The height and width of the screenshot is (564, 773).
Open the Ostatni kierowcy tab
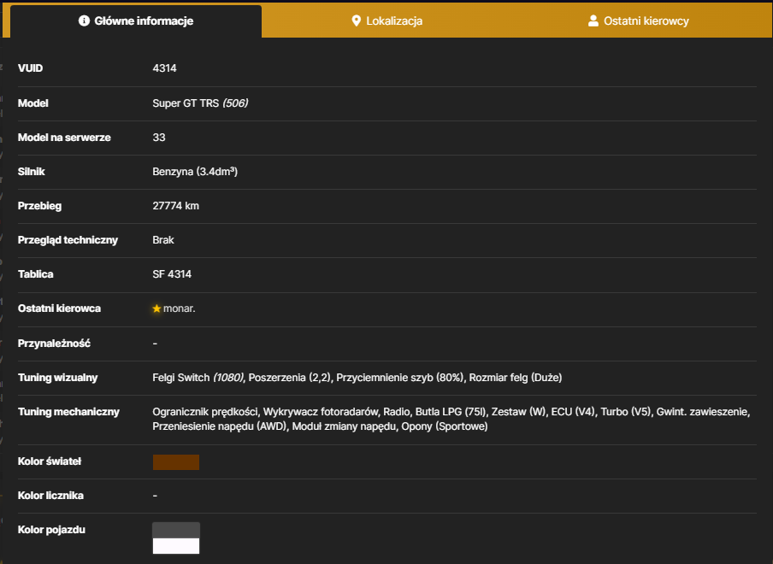pos(639,21)
